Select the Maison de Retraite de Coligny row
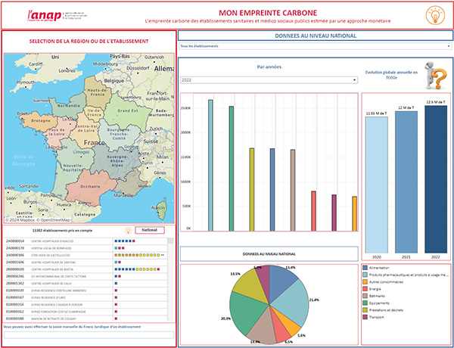Viewport: 454px width, 348px height. 86,318
